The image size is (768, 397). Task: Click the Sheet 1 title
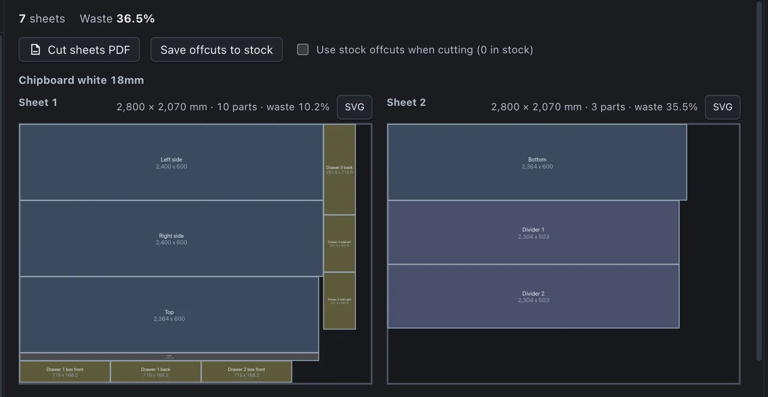(x=38, y=102)
